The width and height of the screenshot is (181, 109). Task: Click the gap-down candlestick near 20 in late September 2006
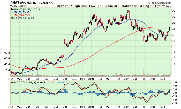click(170, 45)
